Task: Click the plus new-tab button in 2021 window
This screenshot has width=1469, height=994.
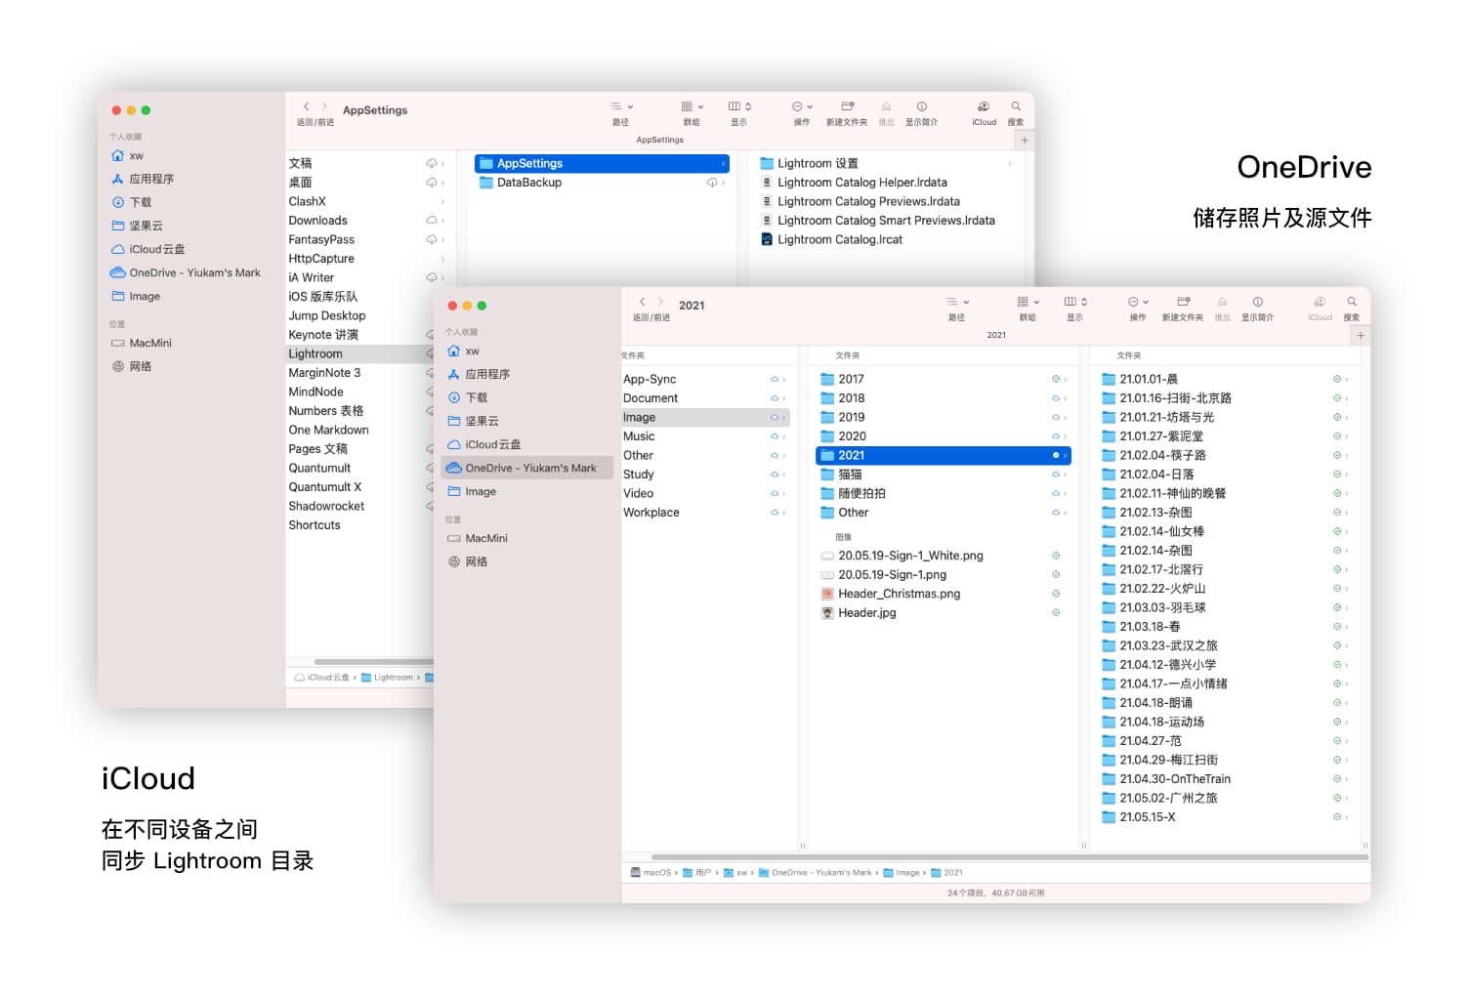Action: point(1361,335)
